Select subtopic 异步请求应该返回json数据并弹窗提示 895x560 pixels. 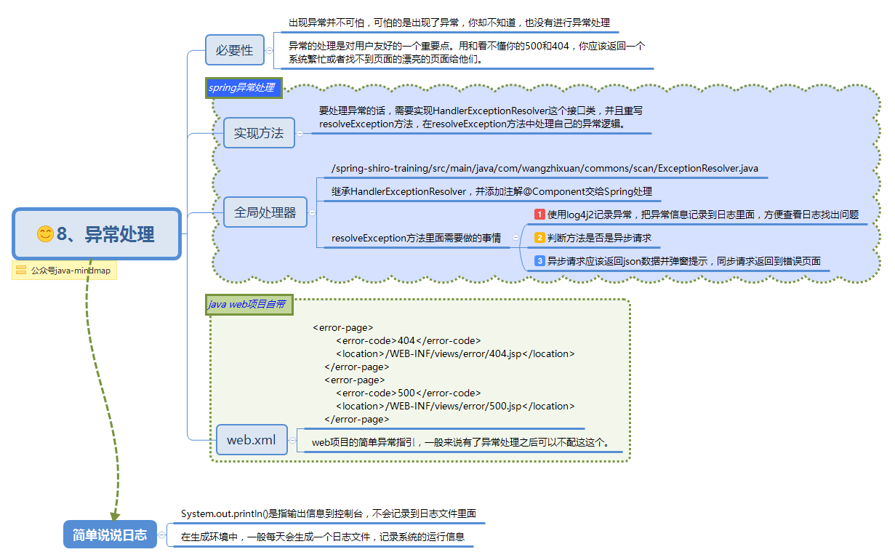point(678,261)
